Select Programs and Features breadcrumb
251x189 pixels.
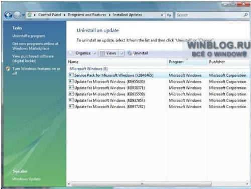tap(87, 15)
